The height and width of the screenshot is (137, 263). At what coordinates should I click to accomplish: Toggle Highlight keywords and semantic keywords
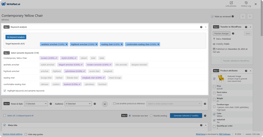click(5, 91)
